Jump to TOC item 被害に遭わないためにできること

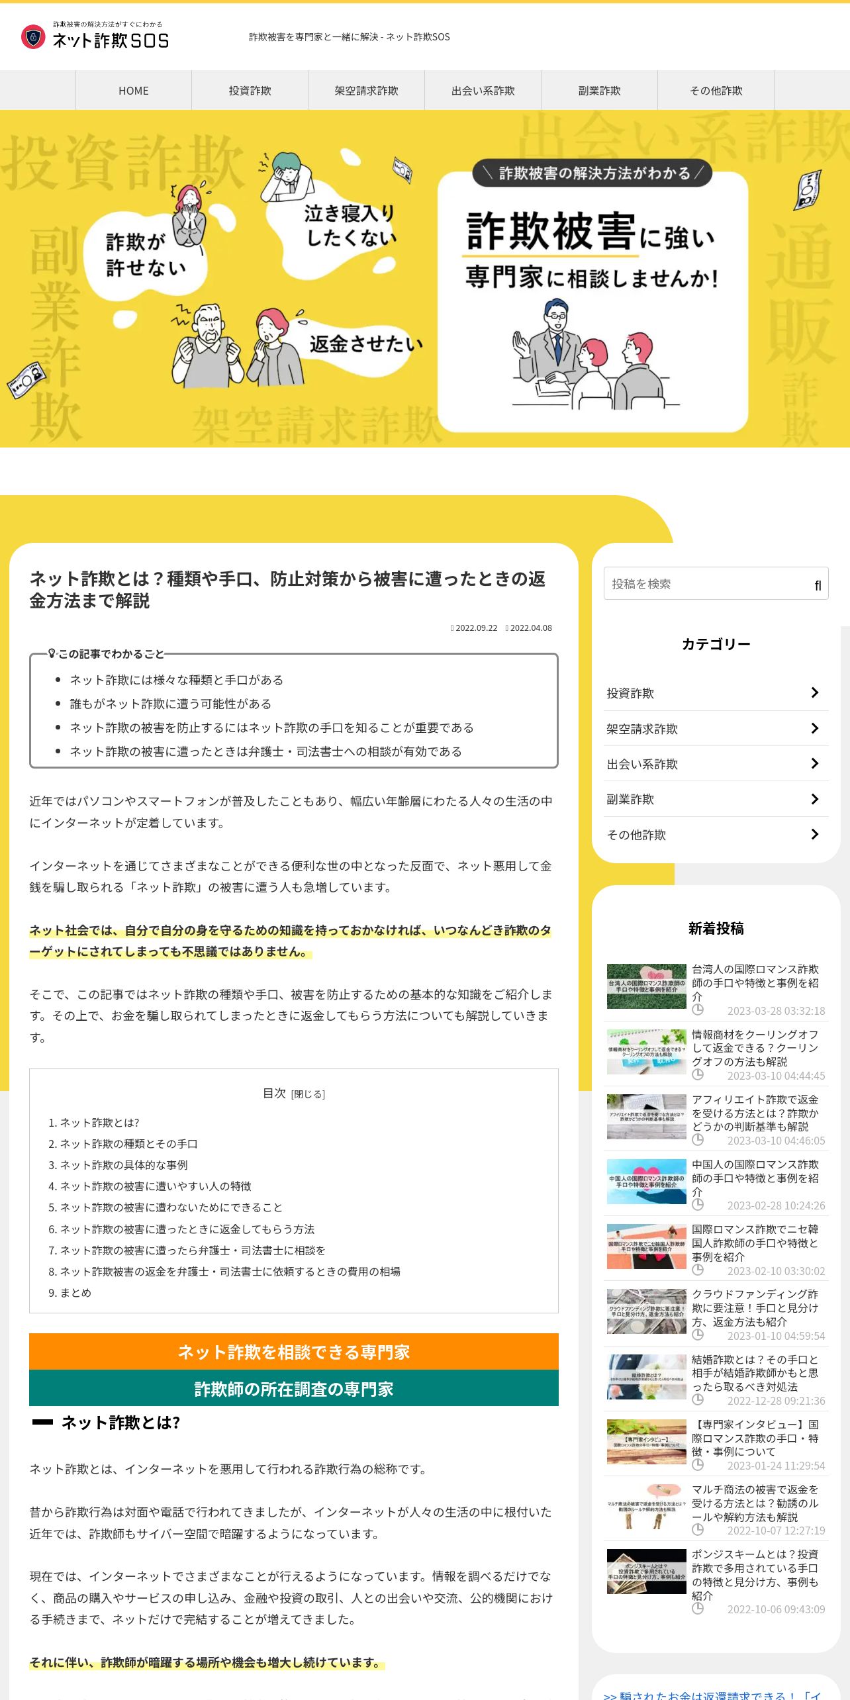171,1207
